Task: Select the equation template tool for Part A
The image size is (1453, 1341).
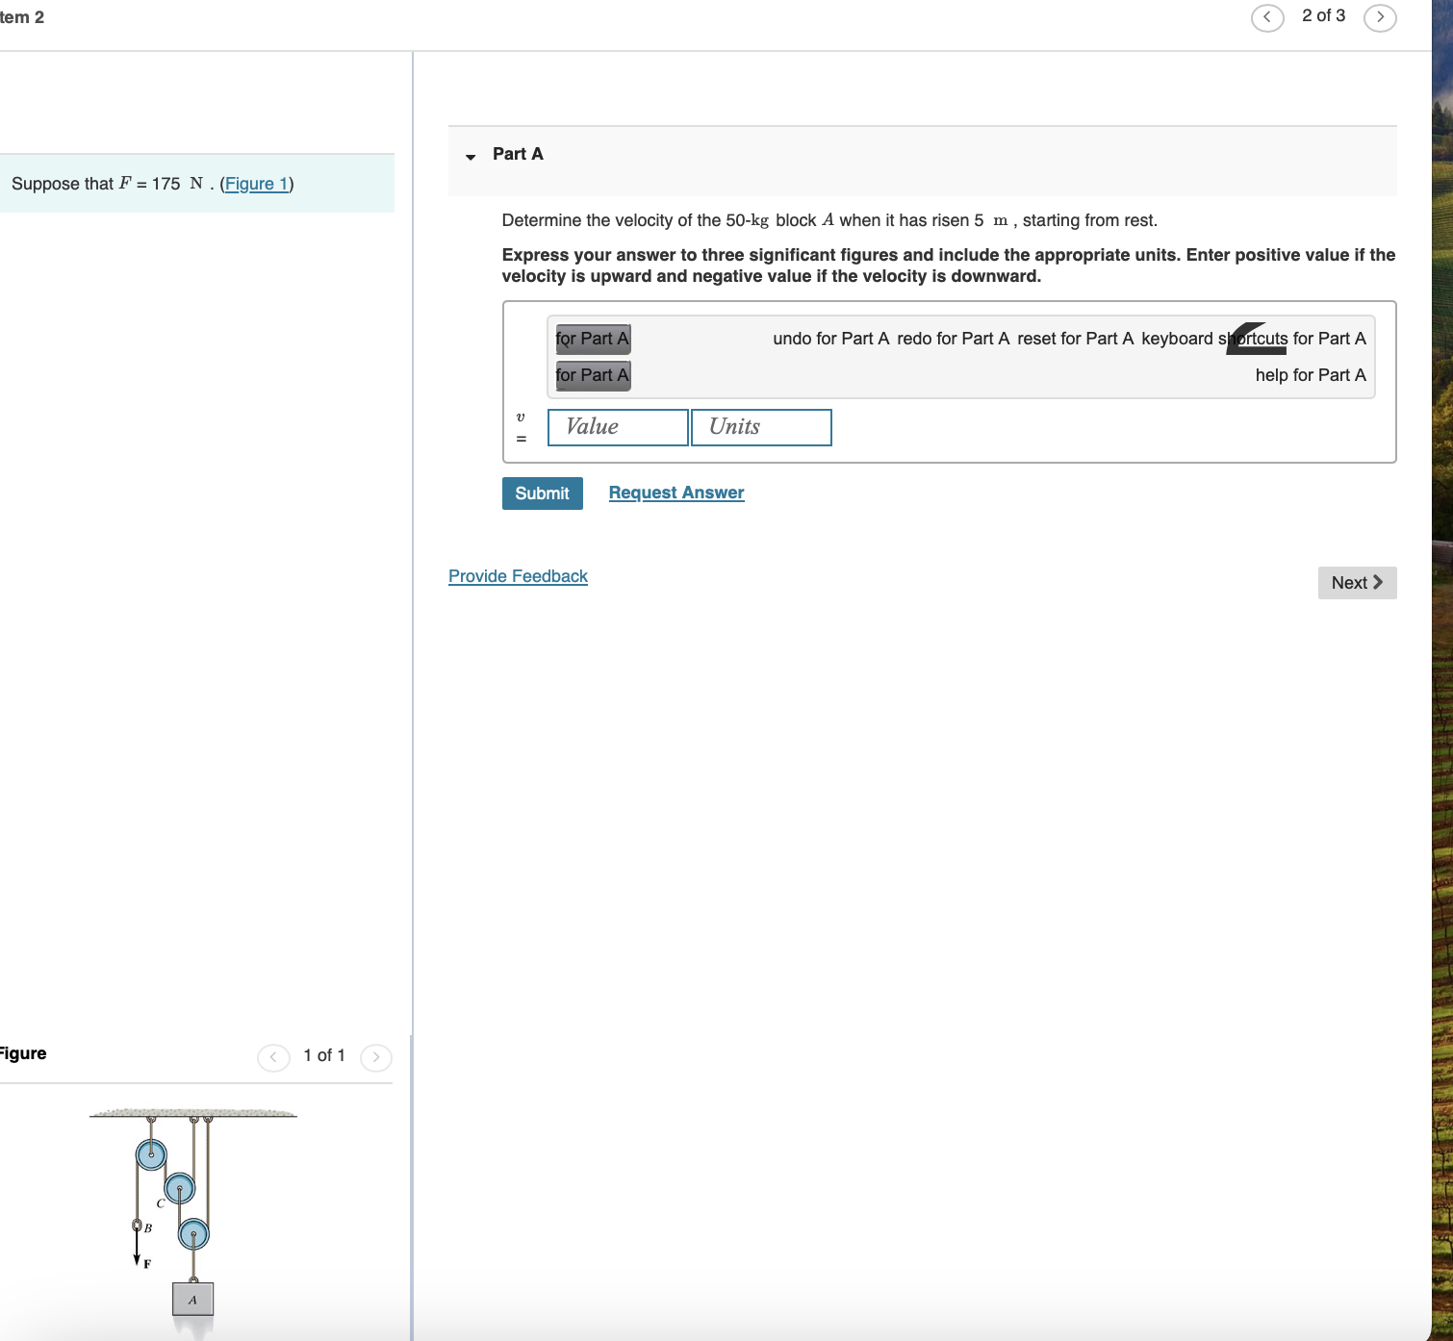Action: pos(592,339)
